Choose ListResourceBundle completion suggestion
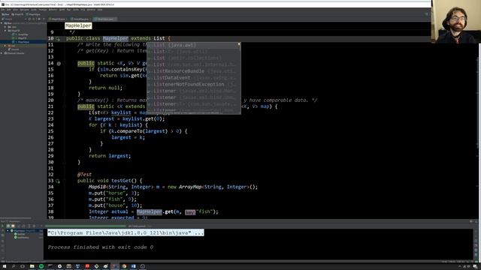Image resolution: width=481 pixels, height=270 pixels. (x=193, y=71)
